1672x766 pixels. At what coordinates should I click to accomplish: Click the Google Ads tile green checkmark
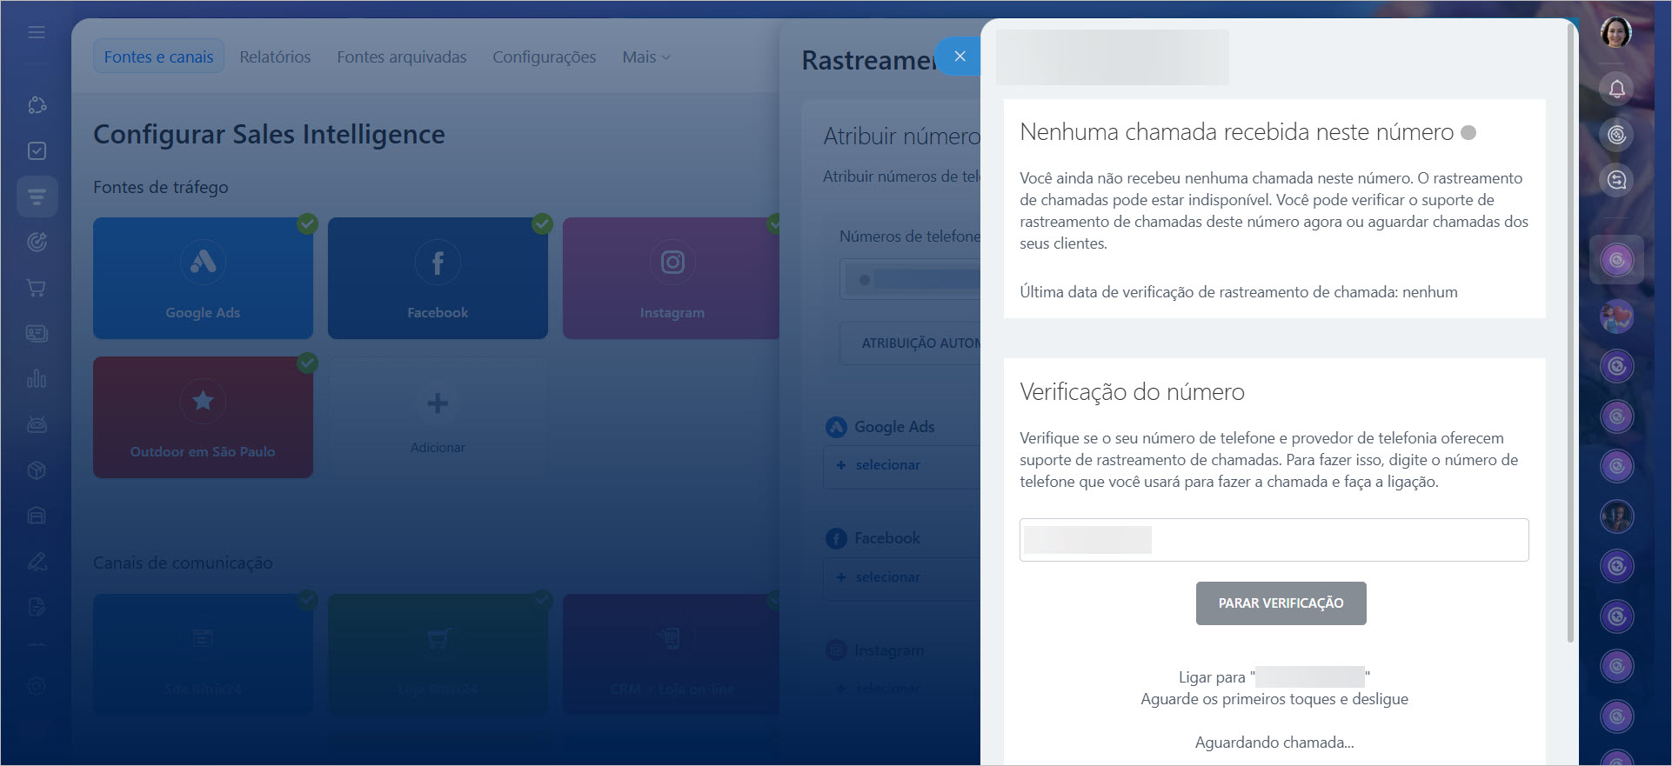click(x=307, y=223)
